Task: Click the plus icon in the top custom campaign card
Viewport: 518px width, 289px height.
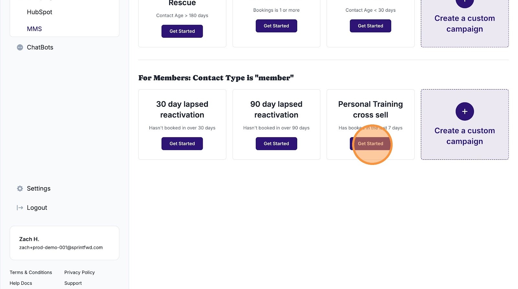Action: click(x=465, y=3)
